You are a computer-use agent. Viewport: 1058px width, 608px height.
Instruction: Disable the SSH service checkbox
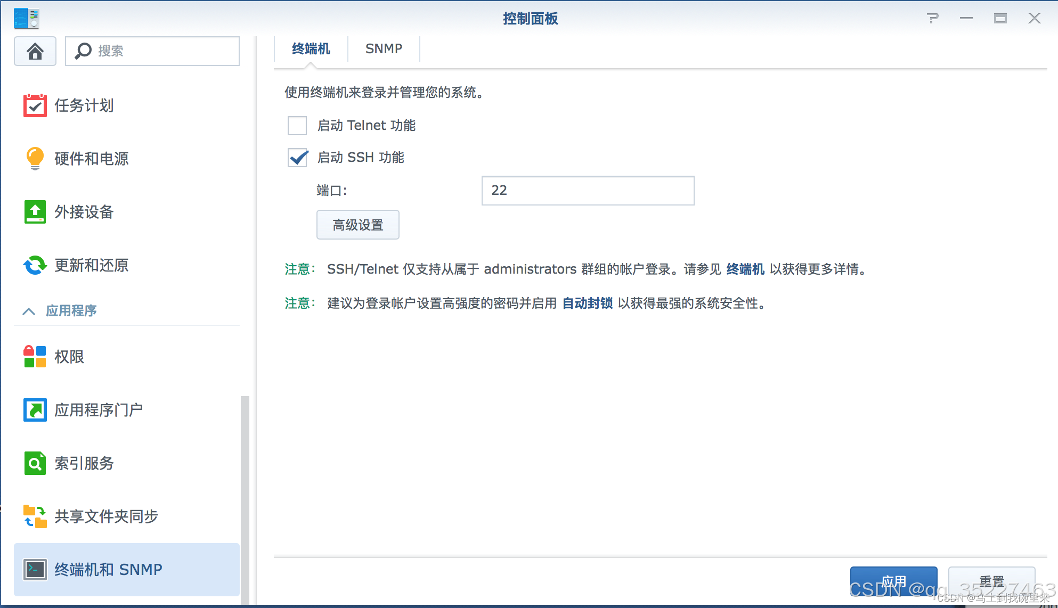tap(297, 158)
